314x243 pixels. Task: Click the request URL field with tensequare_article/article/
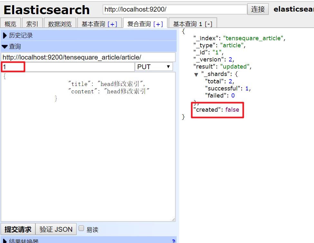click(x=88, y=57)
